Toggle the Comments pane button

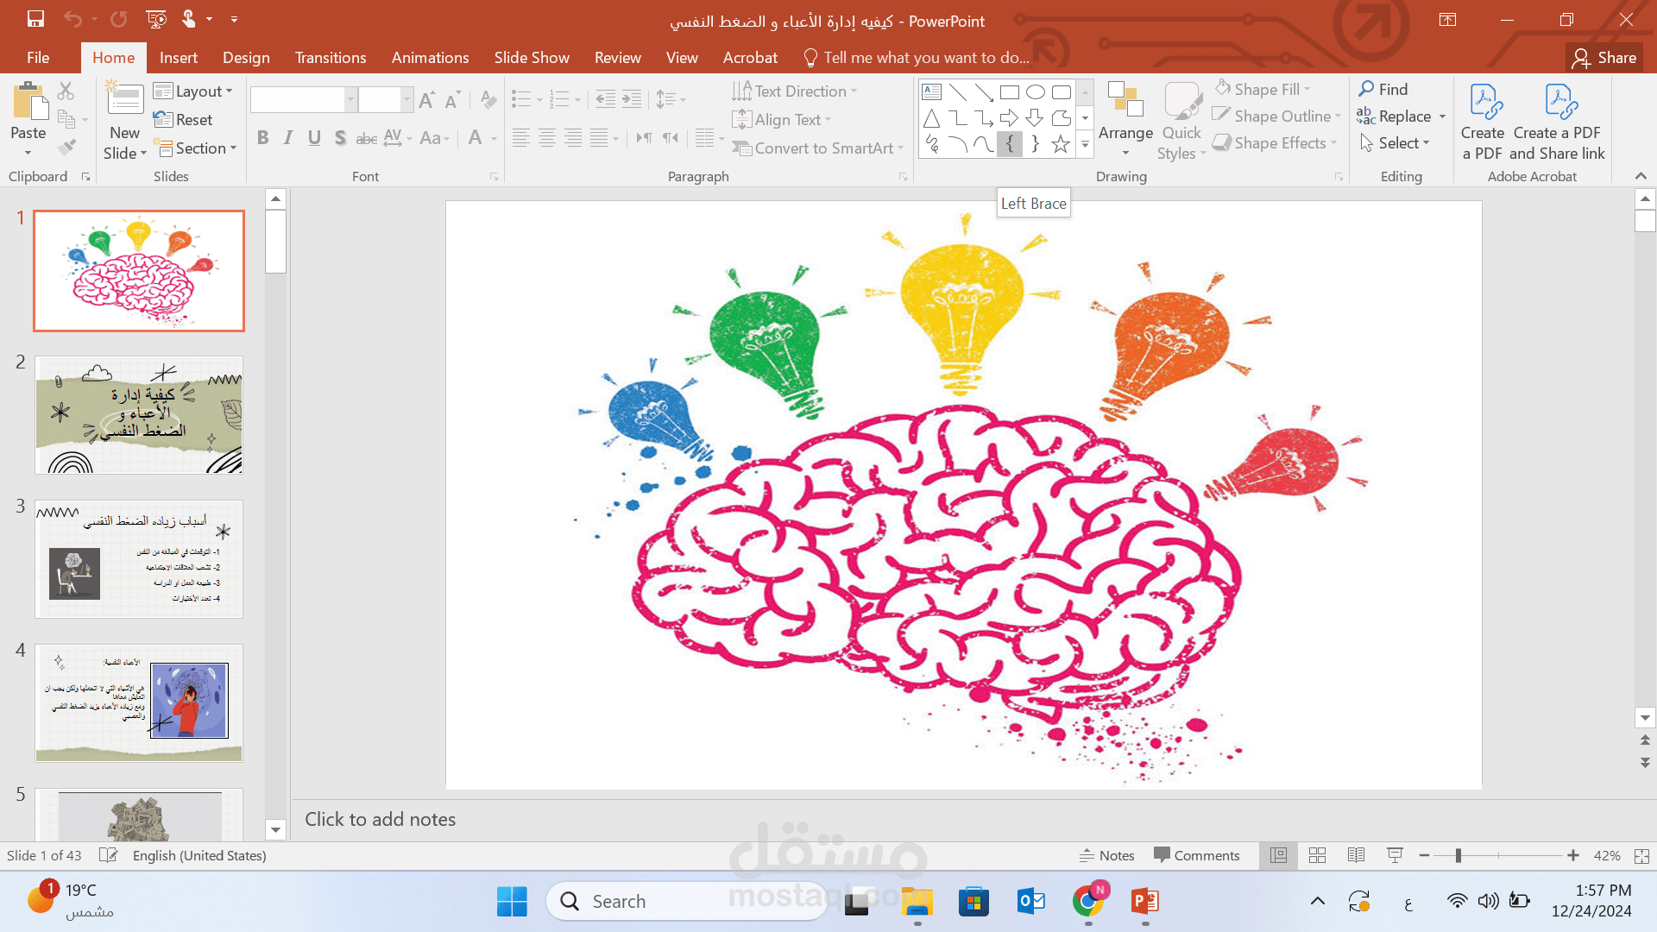coord(1196,855)
